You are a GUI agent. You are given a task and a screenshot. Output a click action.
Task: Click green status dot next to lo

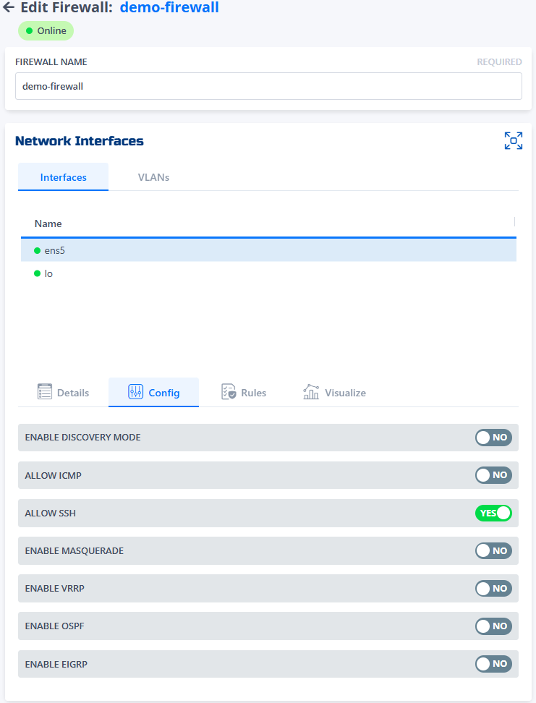click(x=38, y=273)
